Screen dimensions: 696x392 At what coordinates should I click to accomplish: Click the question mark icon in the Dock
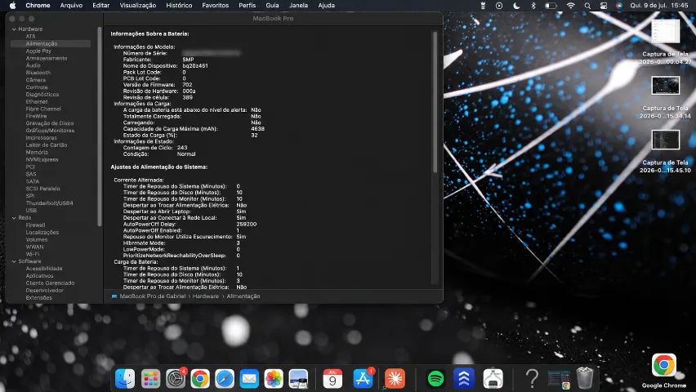[532, 379]
